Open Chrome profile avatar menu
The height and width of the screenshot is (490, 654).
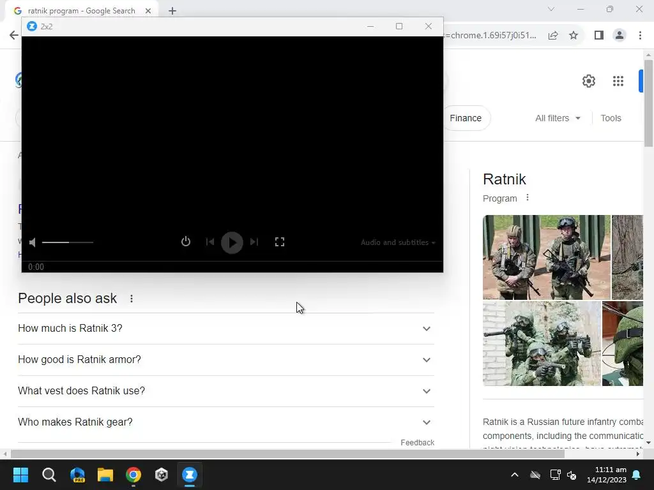pos(620,36)
